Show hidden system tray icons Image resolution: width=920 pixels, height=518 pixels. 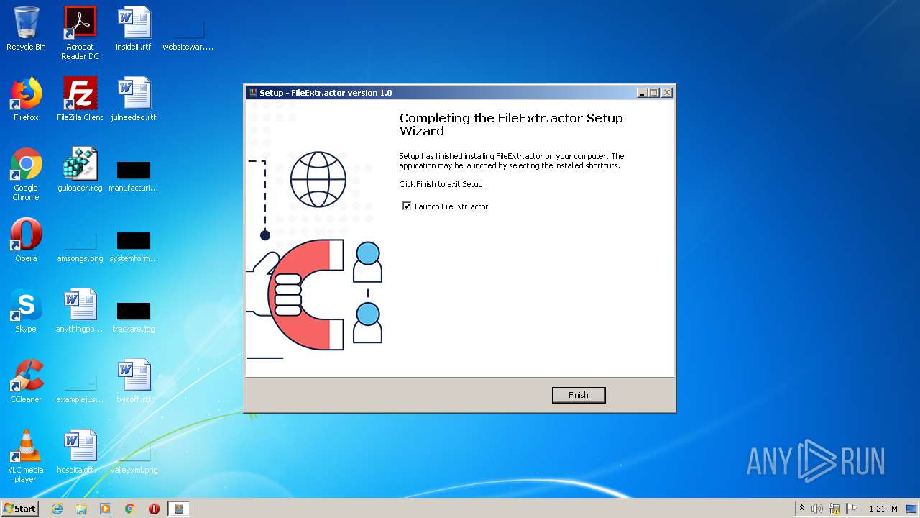tap(801, 509)
